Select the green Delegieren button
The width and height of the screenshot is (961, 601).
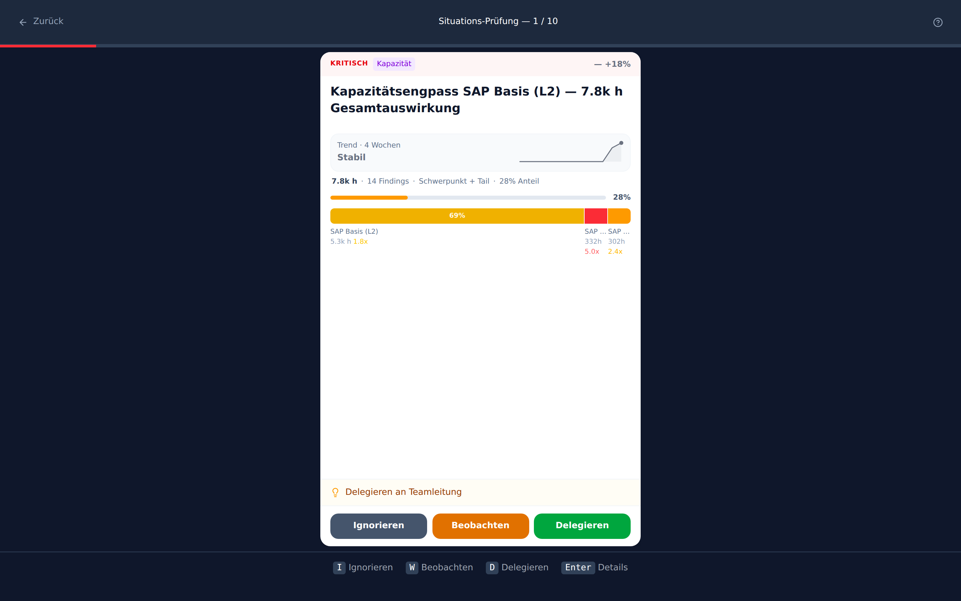(x=582, y=526)
